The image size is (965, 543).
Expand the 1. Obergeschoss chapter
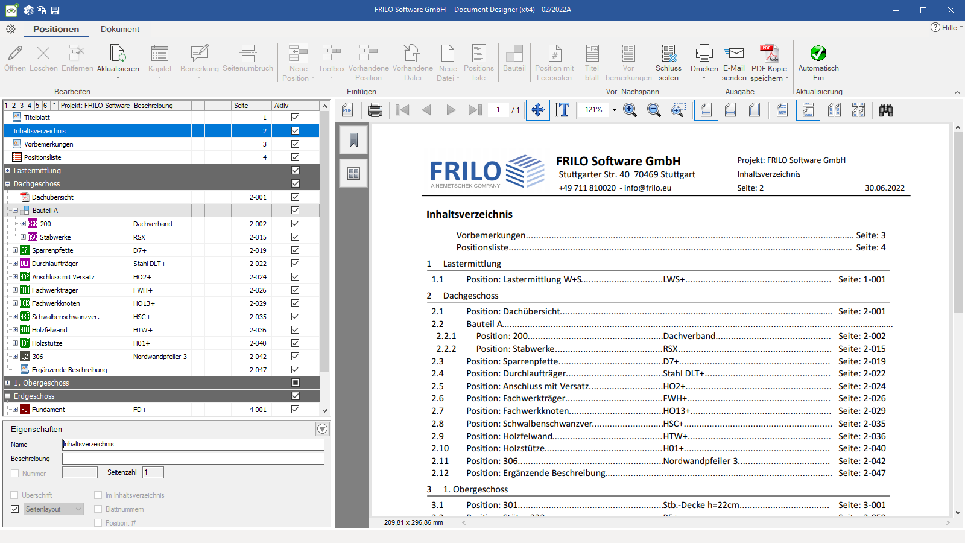8,383
